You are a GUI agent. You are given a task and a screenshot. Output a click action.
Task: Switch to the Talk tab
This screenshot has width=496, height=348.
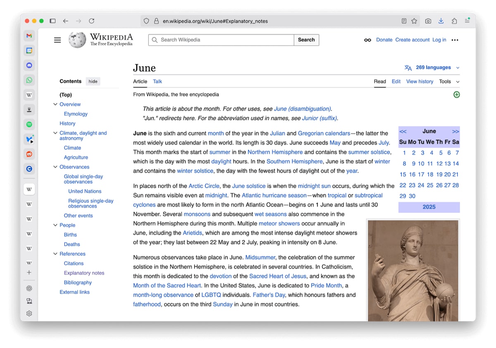pos(157,81)
